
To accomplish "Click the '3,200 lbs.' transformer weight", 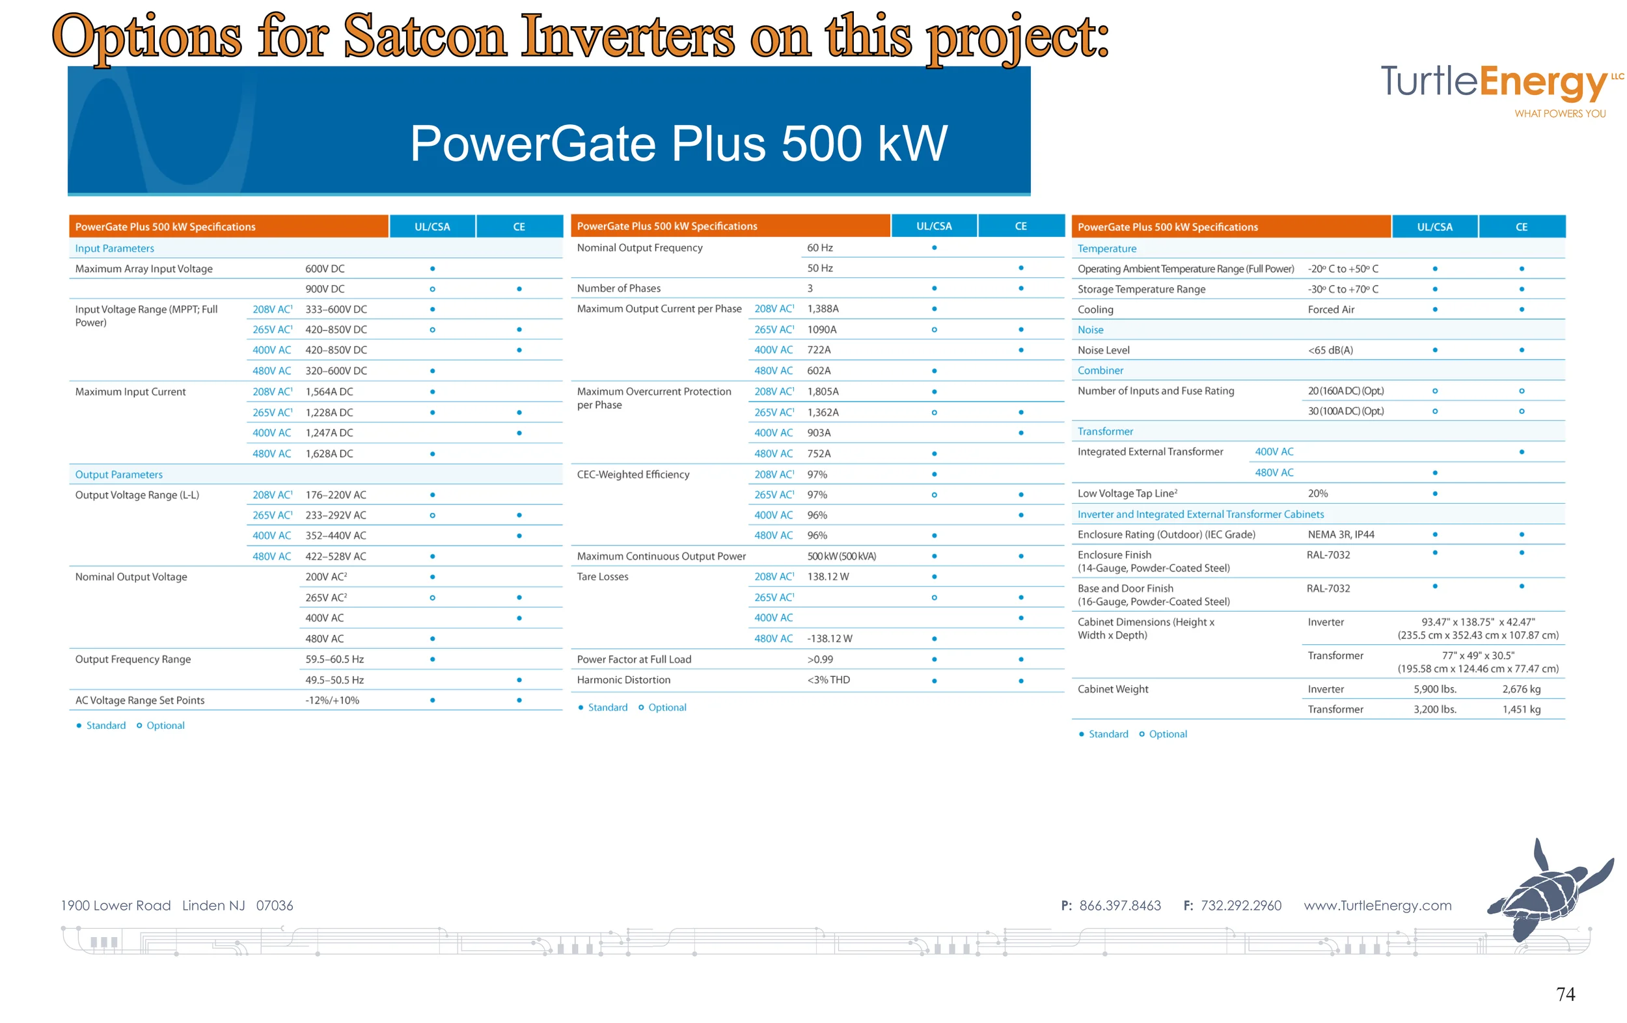I will [1434, 709].
